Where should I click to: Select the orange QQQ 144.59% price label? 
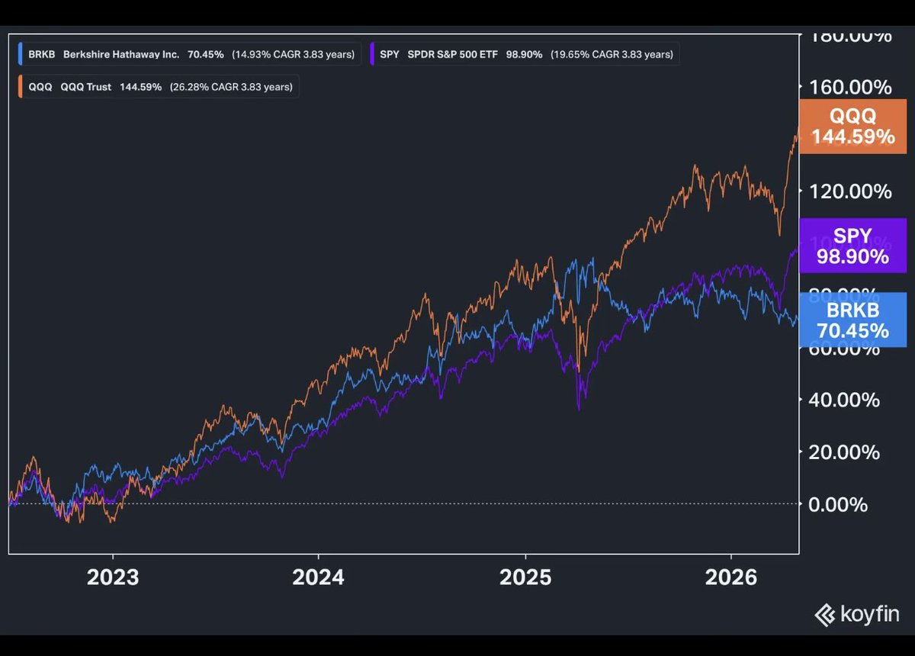tap(852, 127)
